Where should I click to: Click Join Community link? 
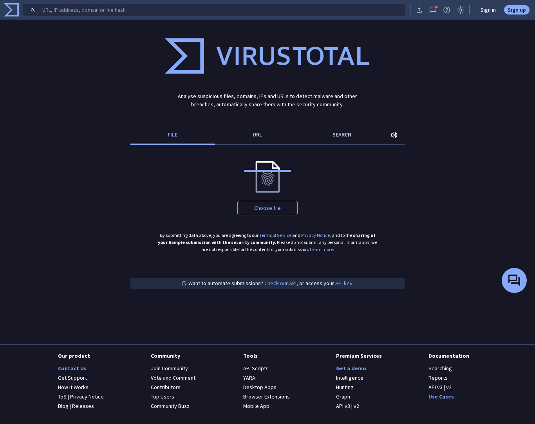[169, 368]
